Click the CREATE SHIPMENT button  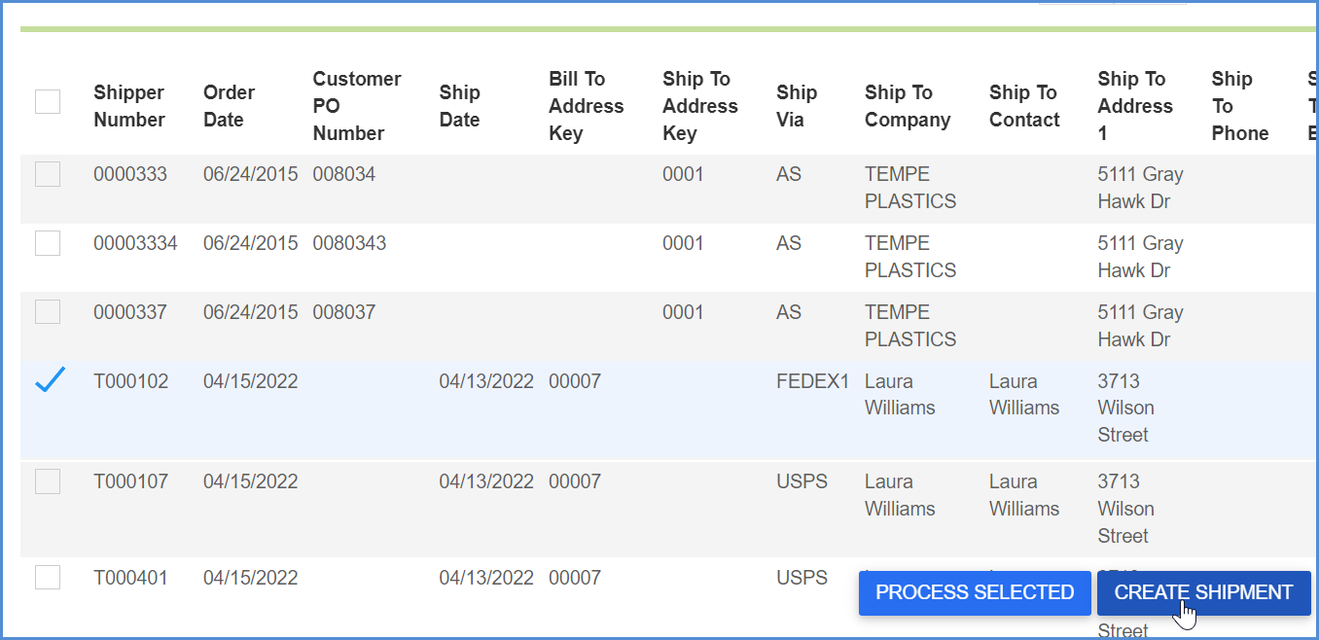pos(1203,593)
